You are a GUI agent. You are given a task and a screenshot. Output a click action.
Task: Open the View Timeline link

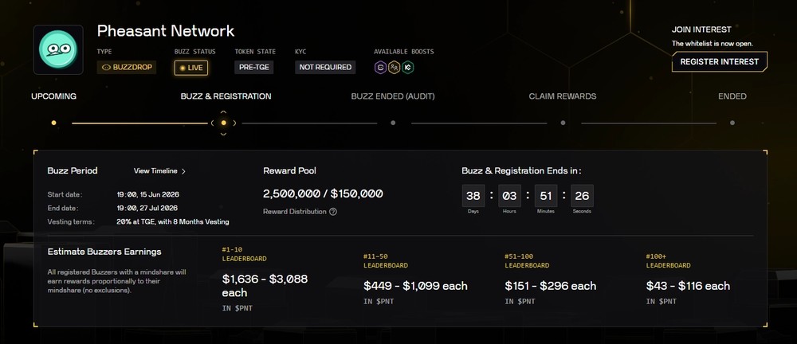click(x=155, y=170)
